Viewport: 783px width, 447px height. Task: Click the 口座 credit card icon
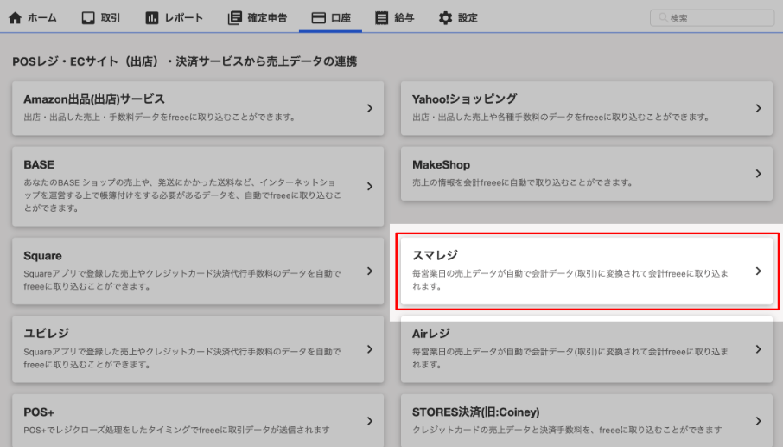[318, 17]
